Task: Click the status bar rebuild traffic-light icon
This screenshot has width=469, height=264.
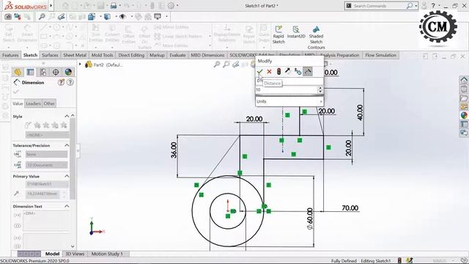Action: pos(399,260)
